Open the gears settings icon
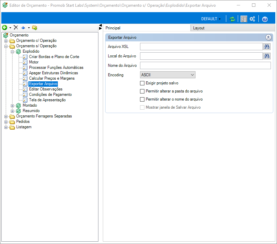The image size is (277, 244). pos(252,19)
